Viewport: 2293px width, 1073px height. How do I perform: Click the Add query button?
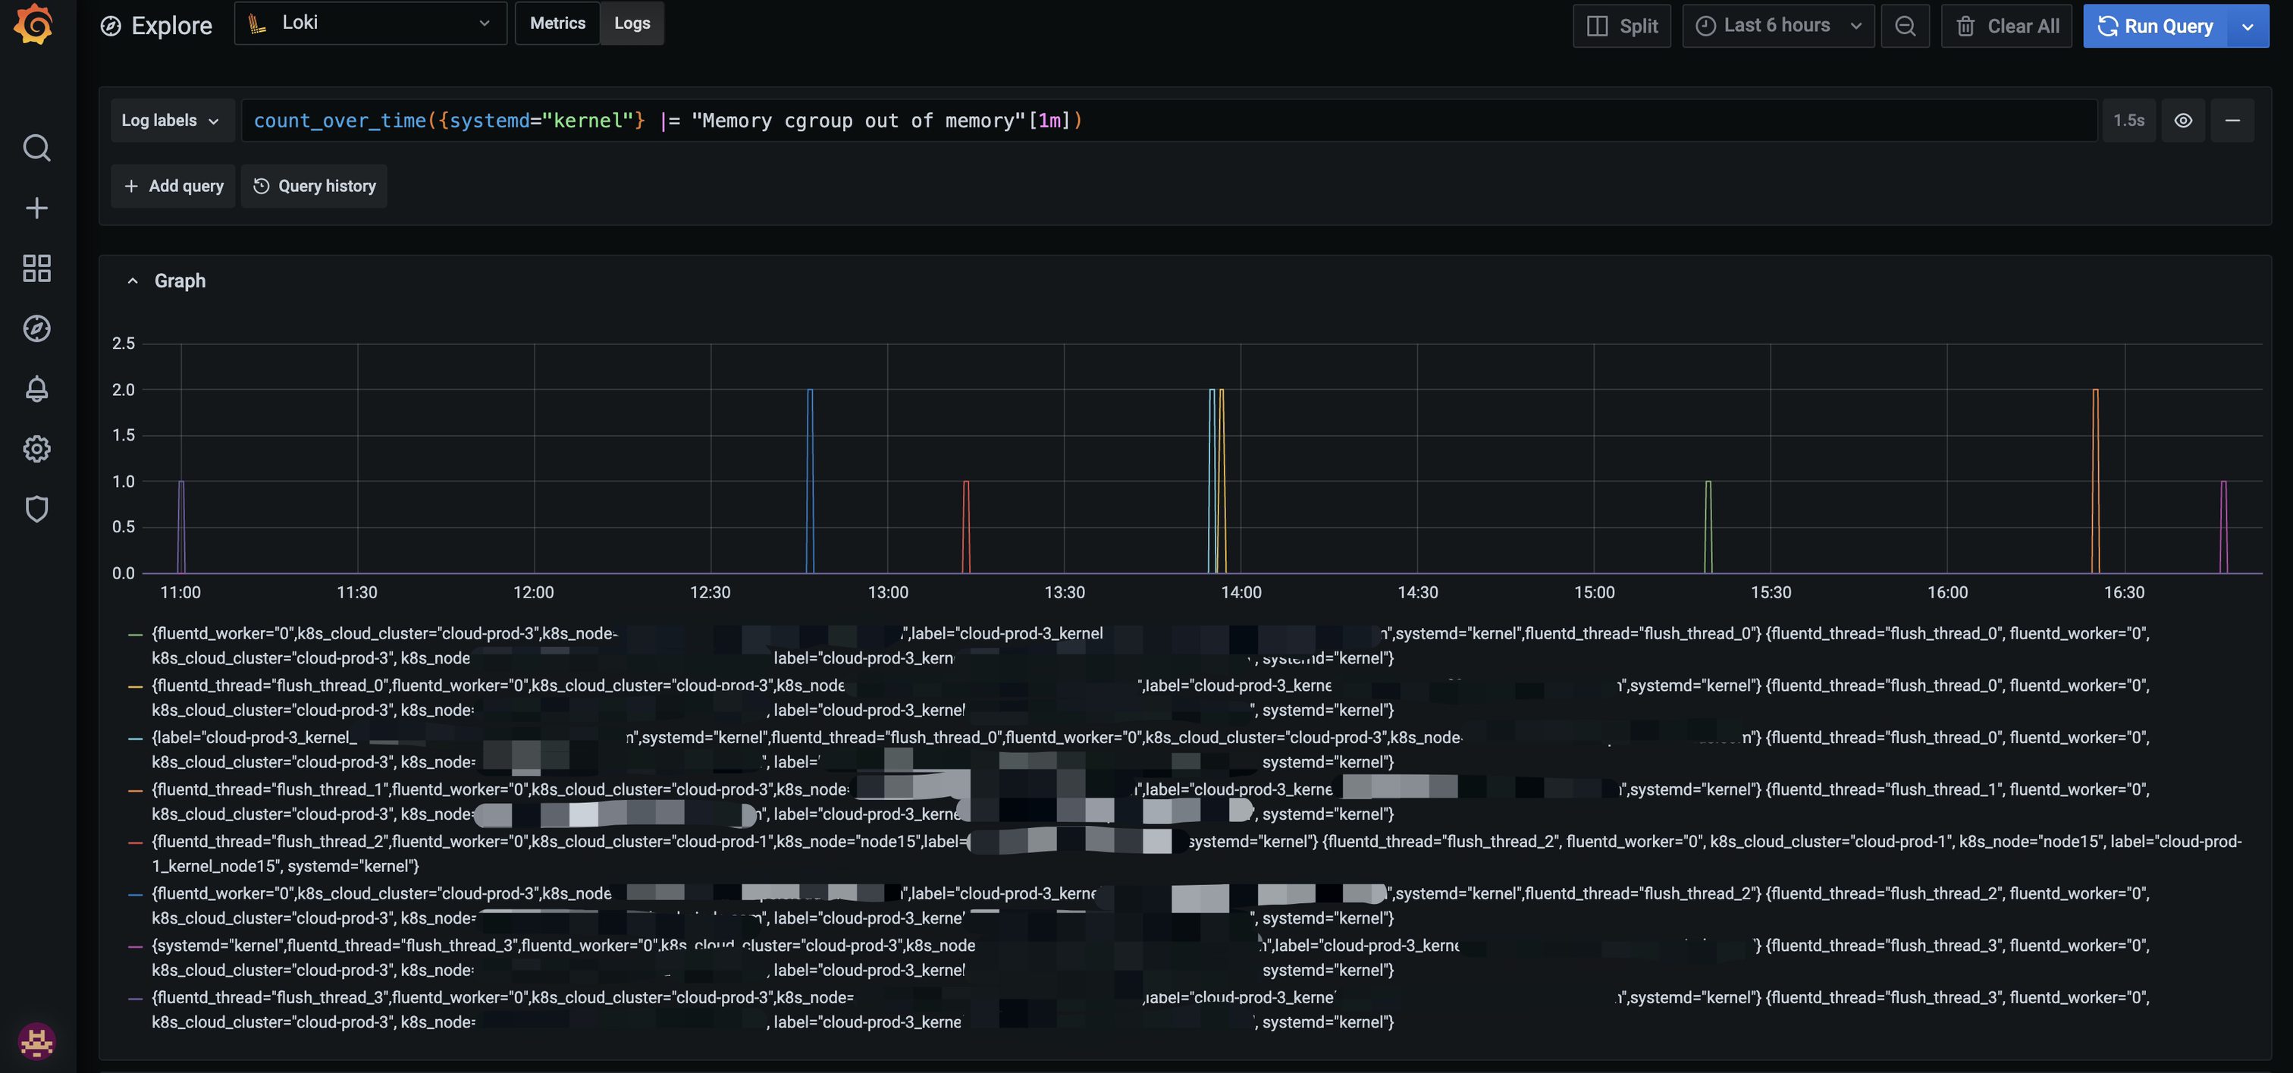tap(174, 186)
